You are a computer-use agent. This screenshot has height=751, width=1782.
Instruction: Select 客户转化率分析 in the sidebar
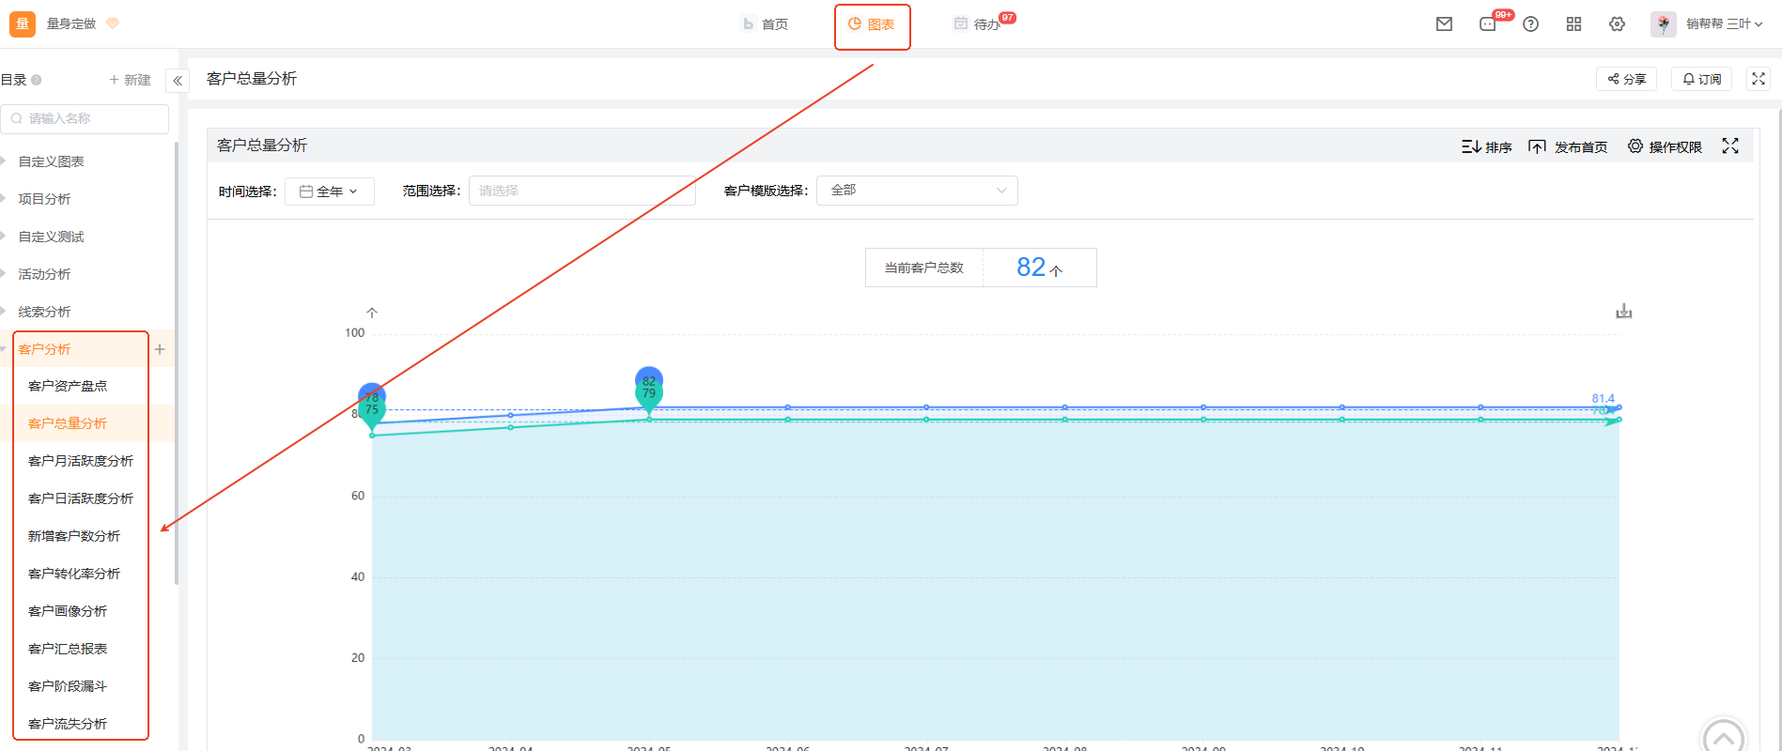[74, 574]
